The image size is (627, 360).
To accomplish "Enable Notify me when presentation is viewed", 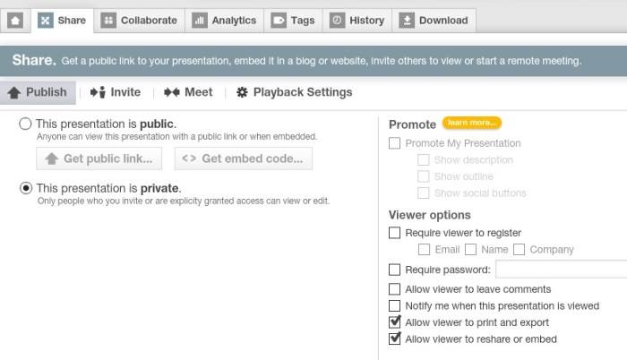I will pos(395,306).
